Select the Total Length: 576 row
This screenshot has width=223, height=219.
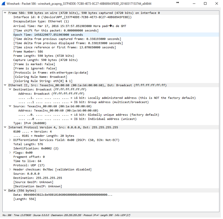28,144
